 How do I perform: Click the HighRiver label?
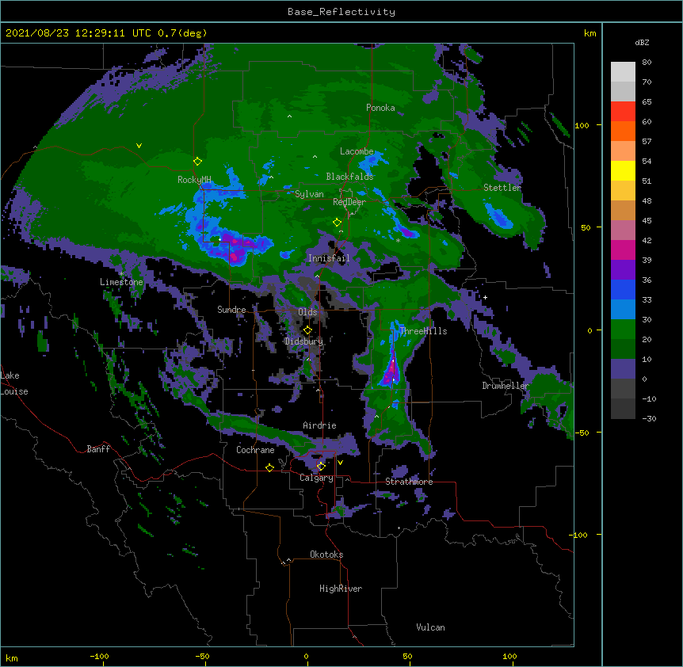coord(341,589)
